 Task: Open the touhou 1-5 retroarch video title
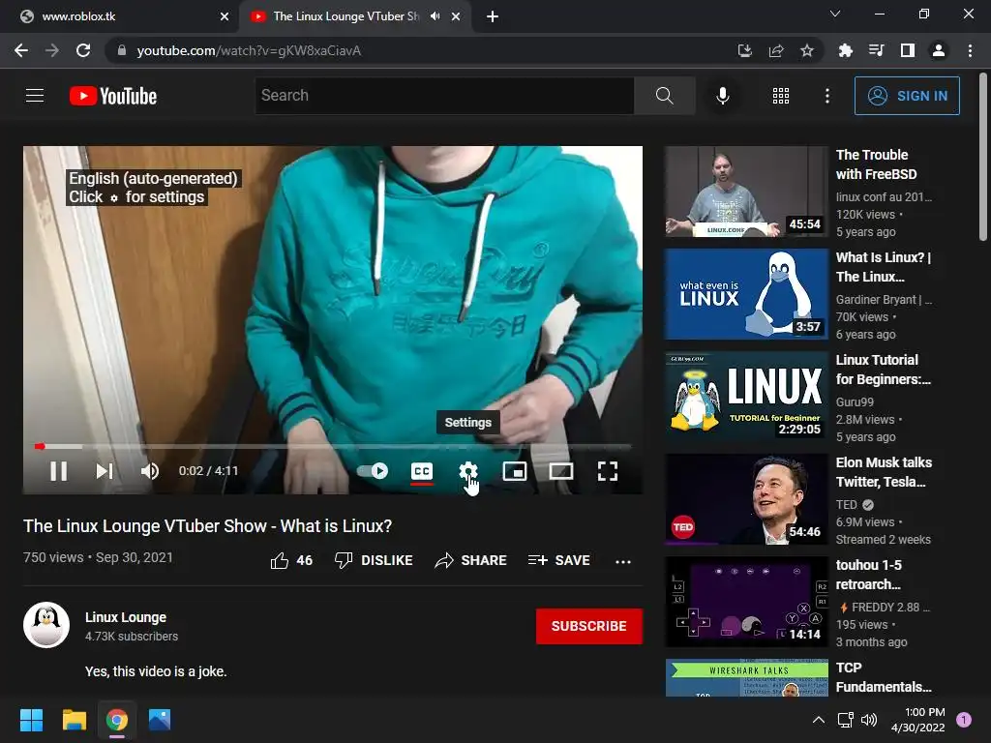[x=869, y=575]
